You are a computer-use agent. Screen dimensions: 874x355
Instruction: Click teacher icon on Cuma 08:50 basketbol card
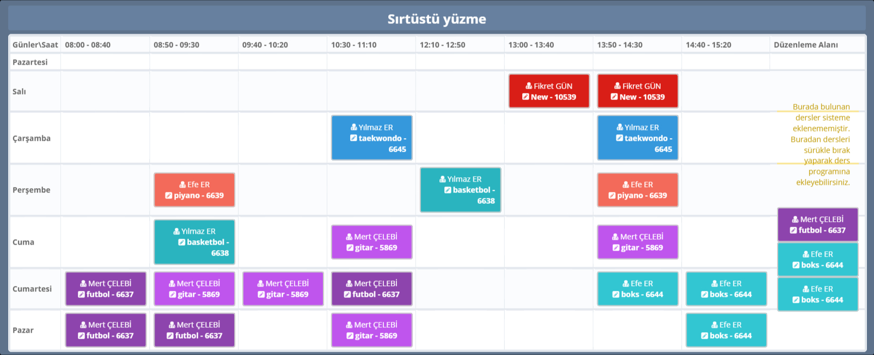tap(176, 232)
